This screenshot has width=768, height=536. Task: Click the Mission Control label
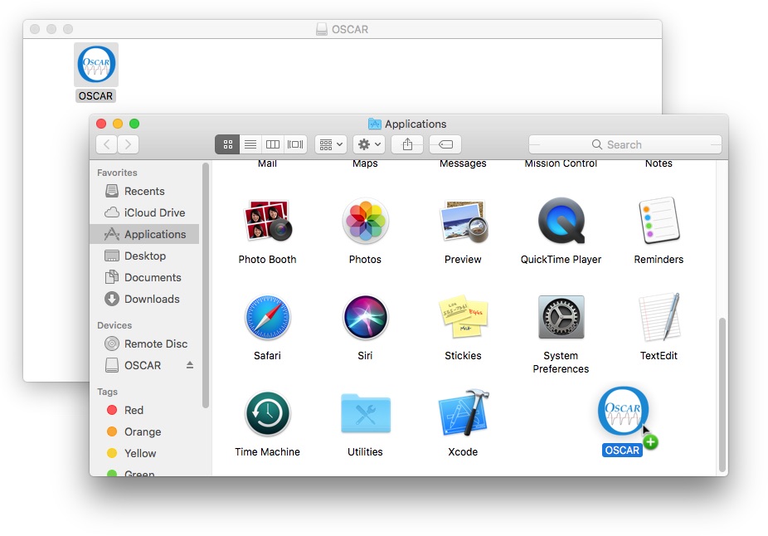point(561,163)
